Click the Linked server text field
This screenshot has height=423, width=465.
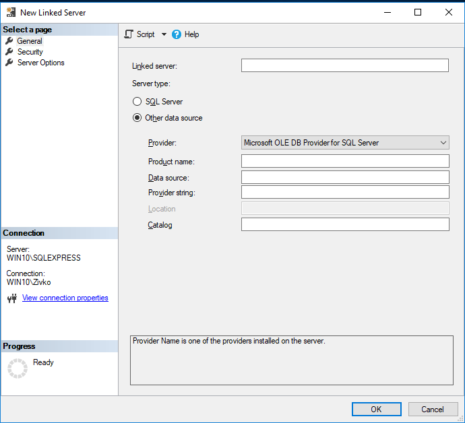344,65
